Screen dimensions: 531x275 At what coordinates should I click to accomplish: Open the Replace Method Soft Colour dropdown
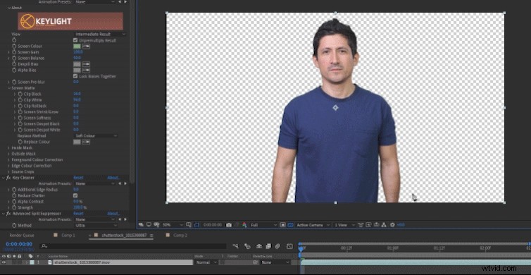click(96, 136)
